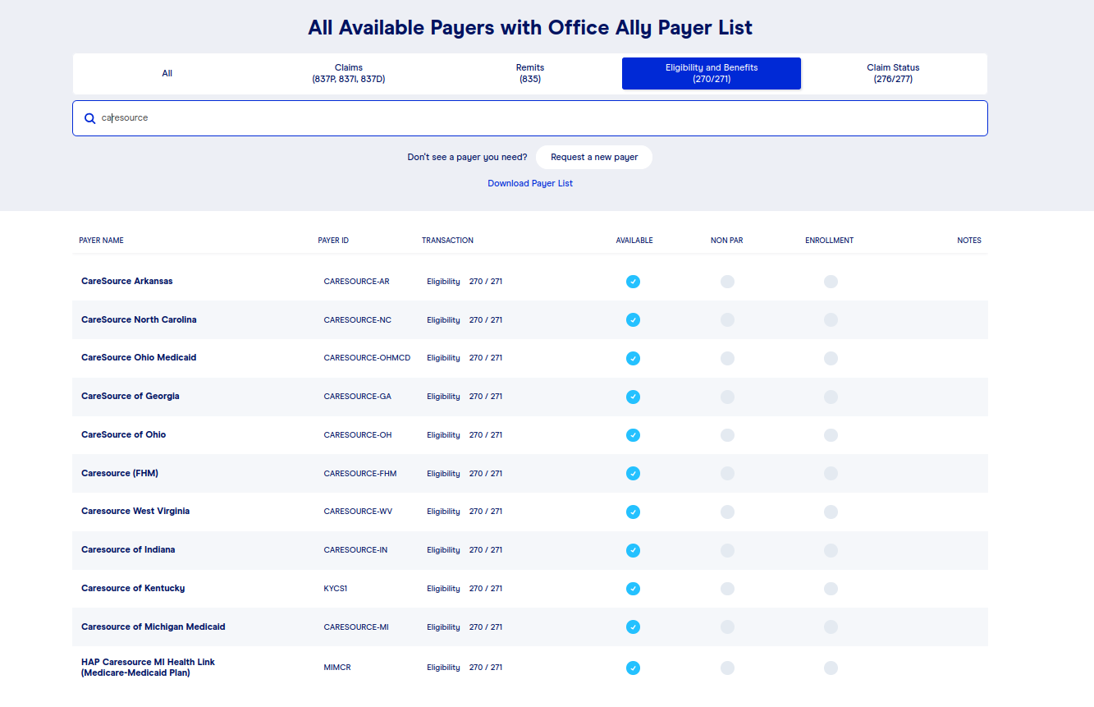Screen dimensions: 1094x707
Task: Click Available checkmark for CareSource Arkansas
Action: pos(633,282)
